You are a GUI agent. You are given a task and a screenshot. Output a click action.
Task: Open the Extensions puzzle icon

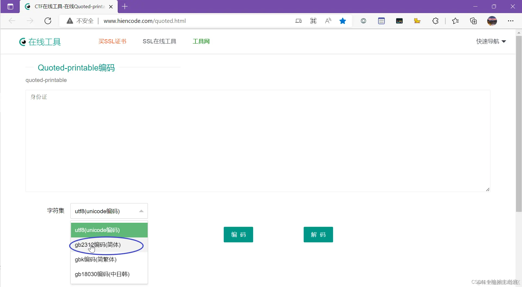(435, 21)
